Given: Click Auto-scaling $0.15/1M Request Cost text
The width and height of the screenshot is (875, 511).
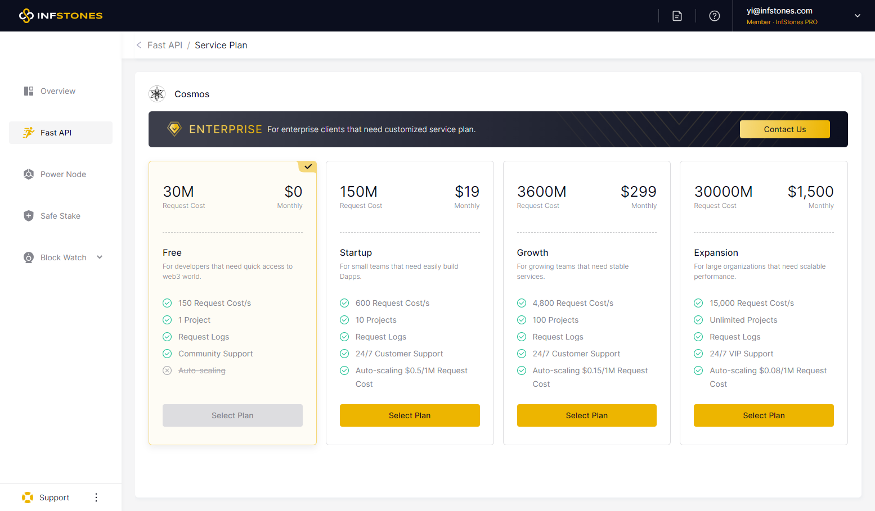Looking at the screenshot, I should coord(590,377).
